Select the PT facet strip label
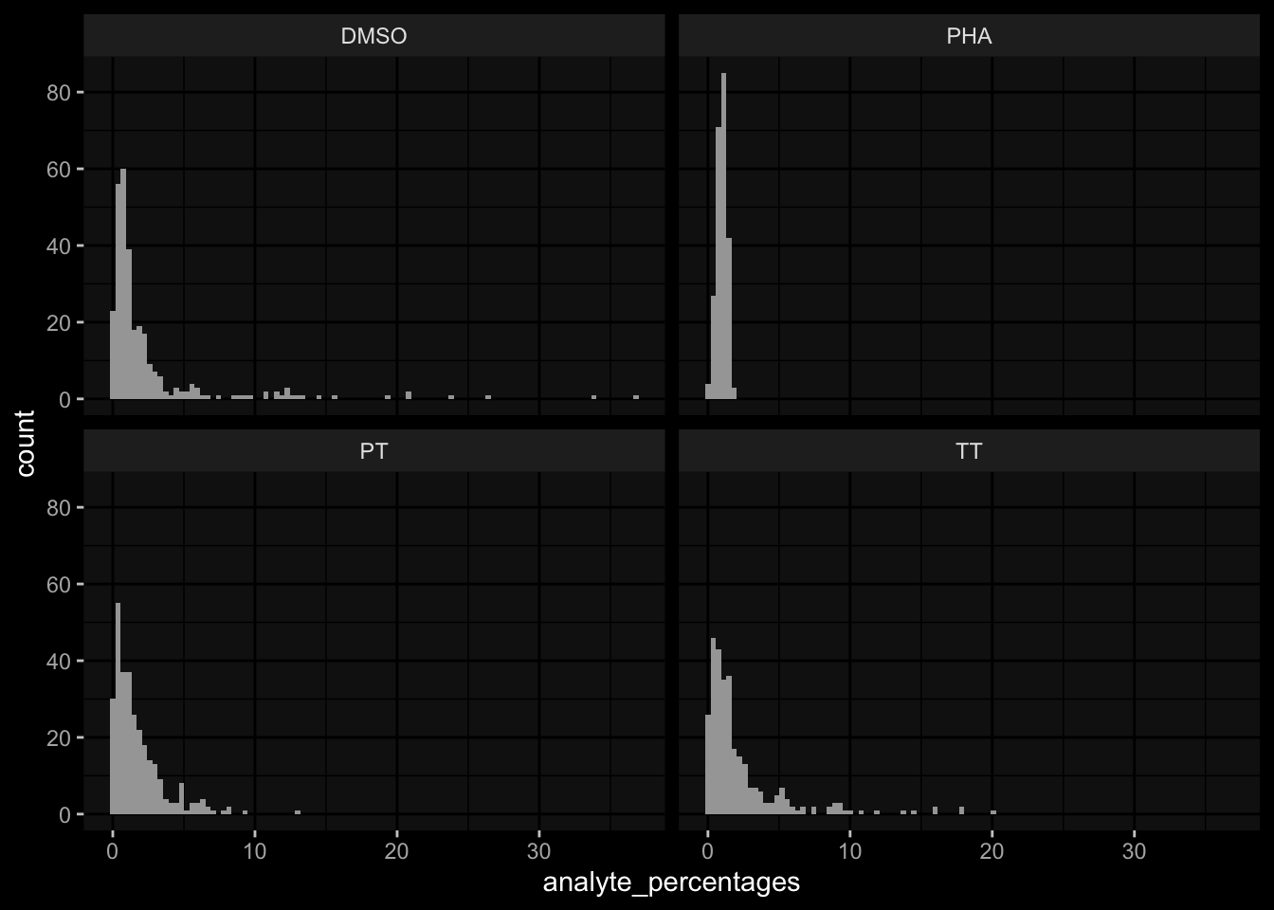Screen dimensions: 1274x910 pos(373,451)
